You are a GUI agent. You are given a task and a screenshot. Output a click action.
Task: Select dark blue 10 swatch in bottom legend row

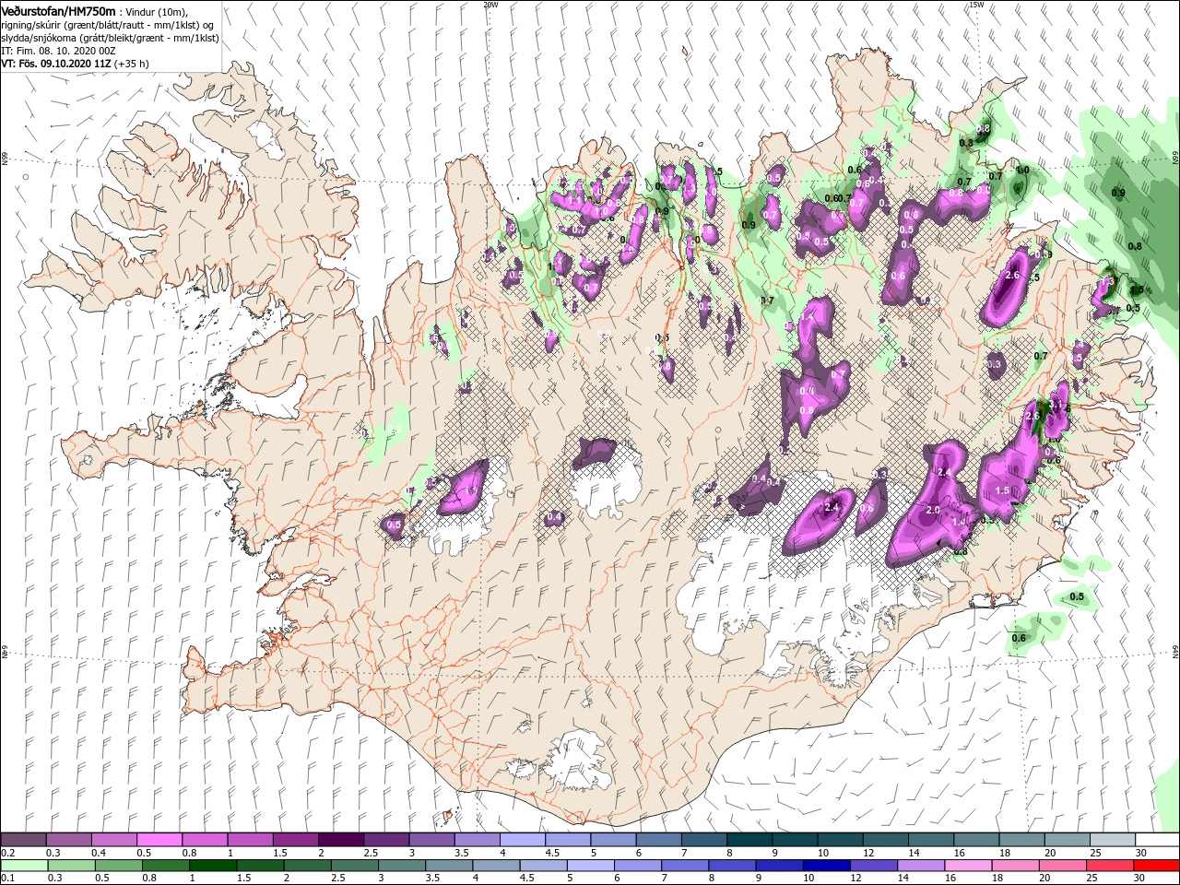click(x=825, y=866)
